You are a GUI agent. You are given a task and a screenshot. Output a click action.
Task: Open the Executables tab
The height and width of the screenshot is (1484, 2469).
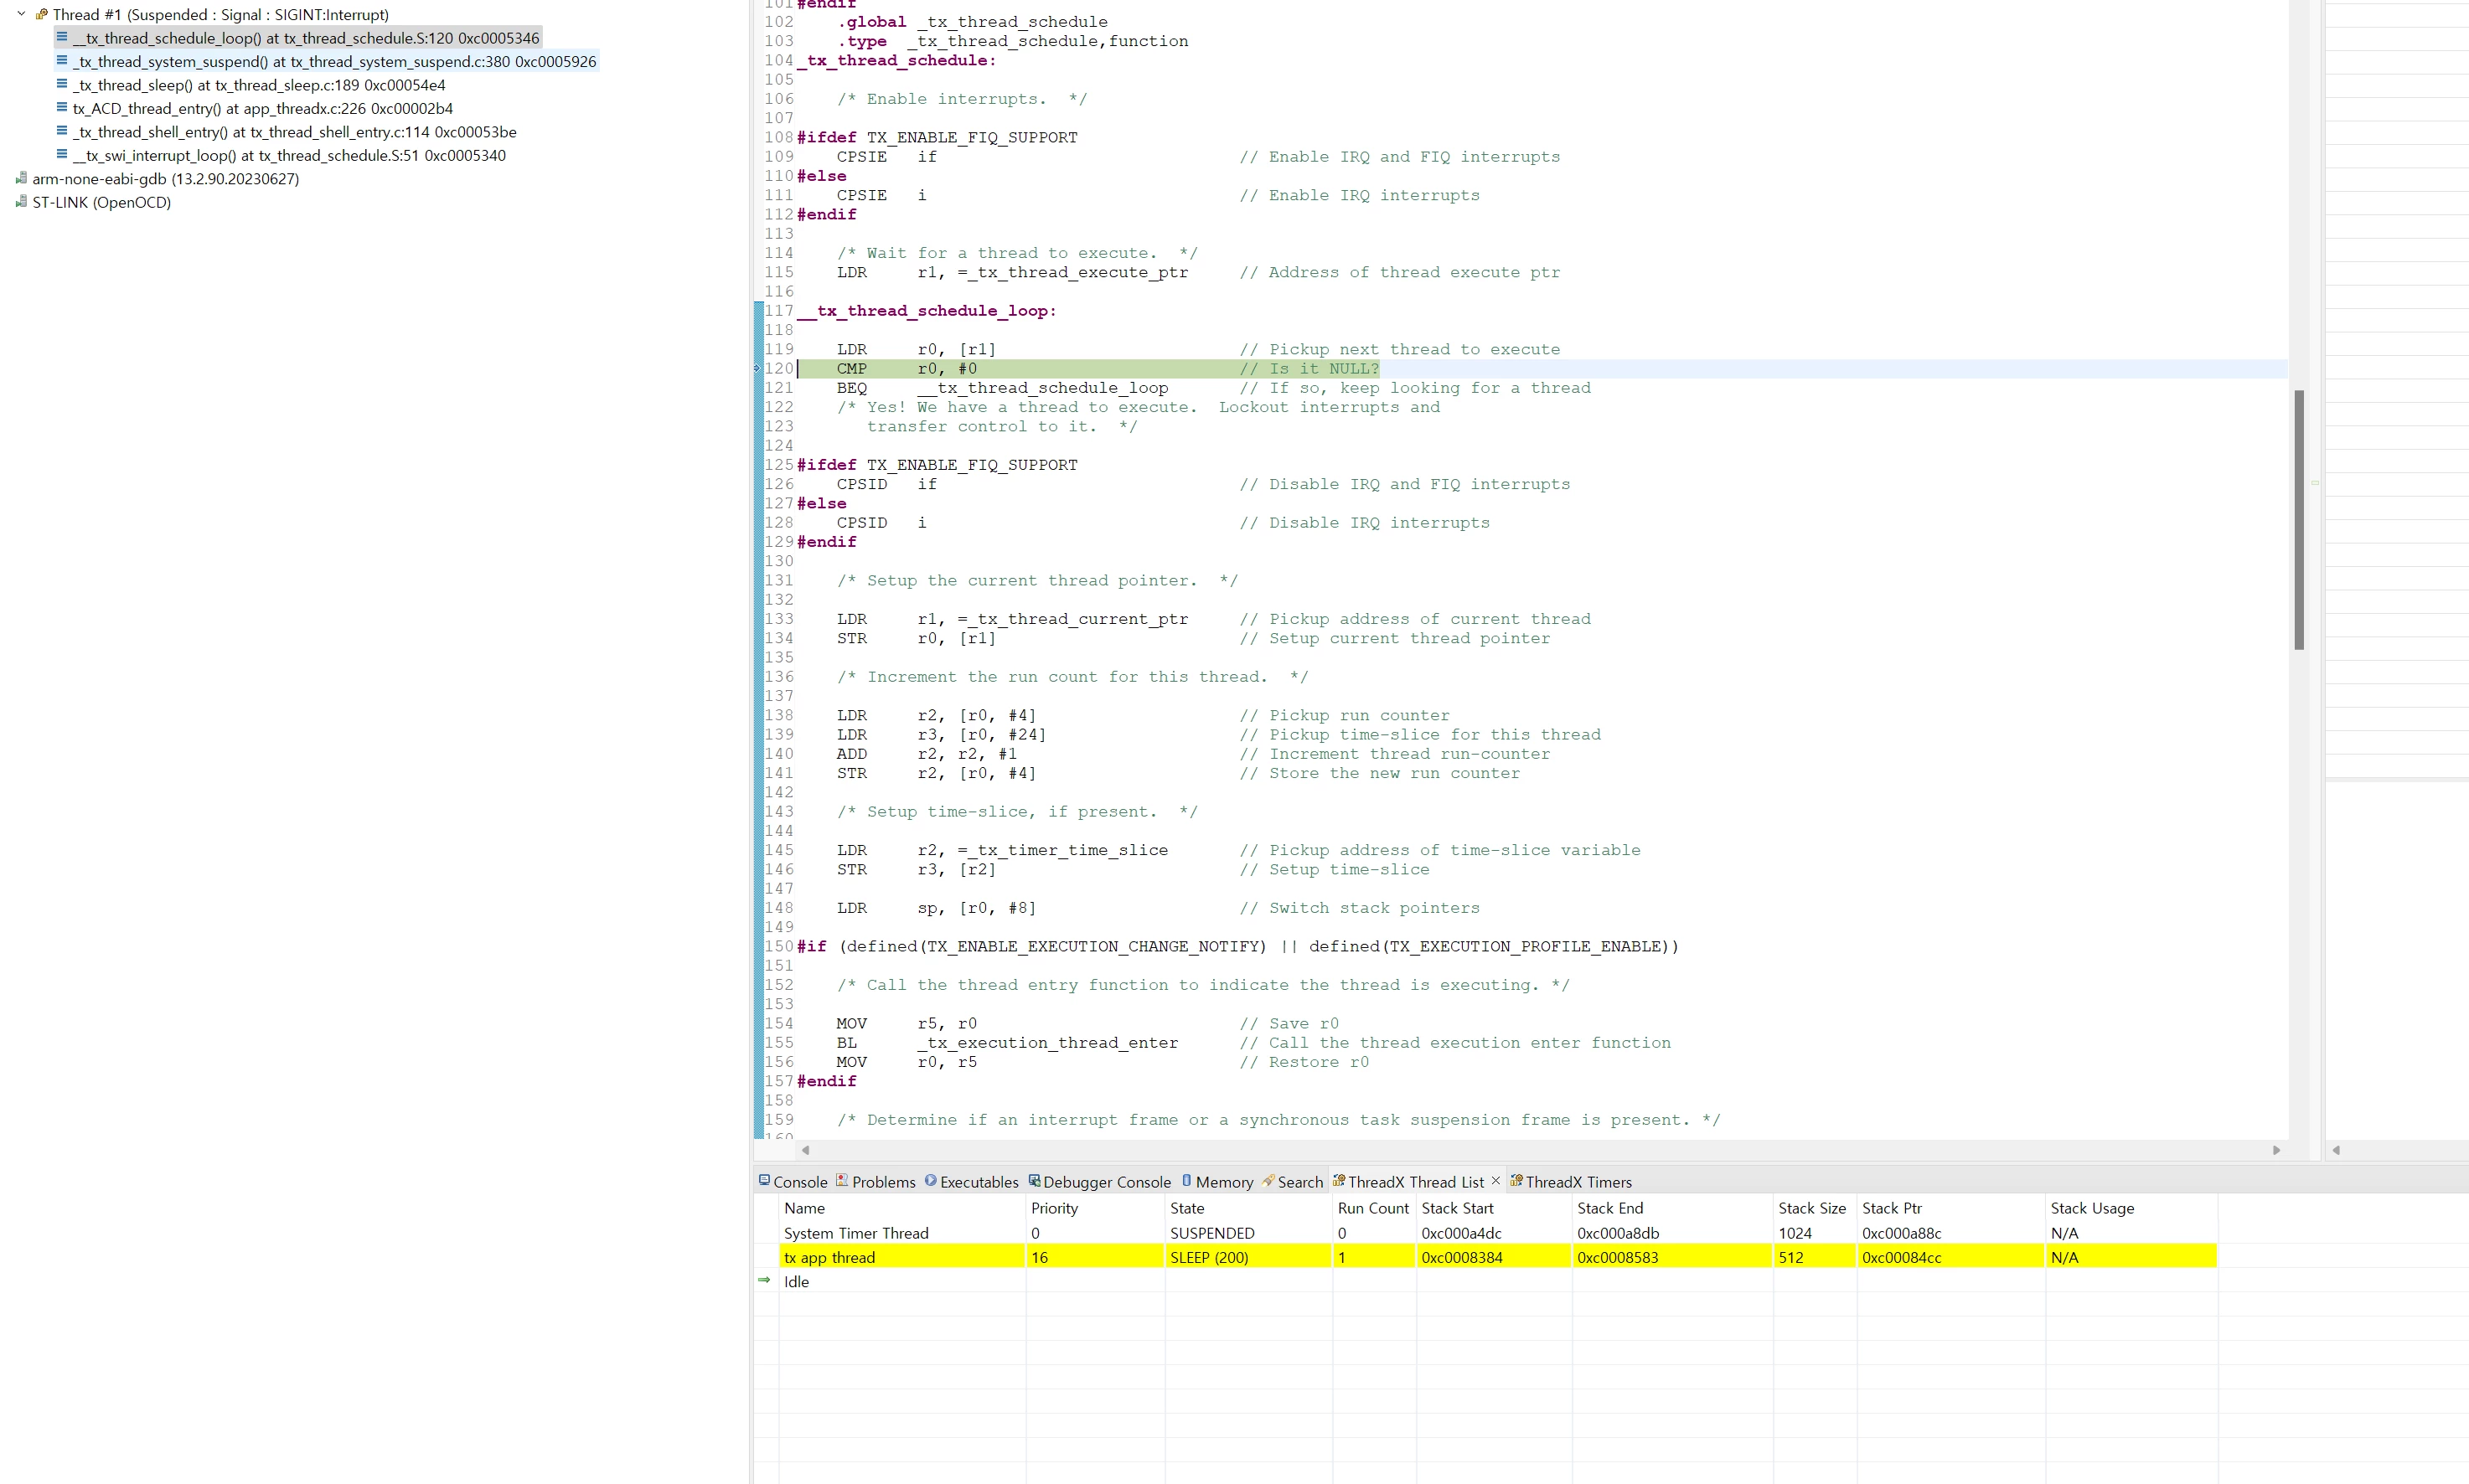tap(970, 1181)
